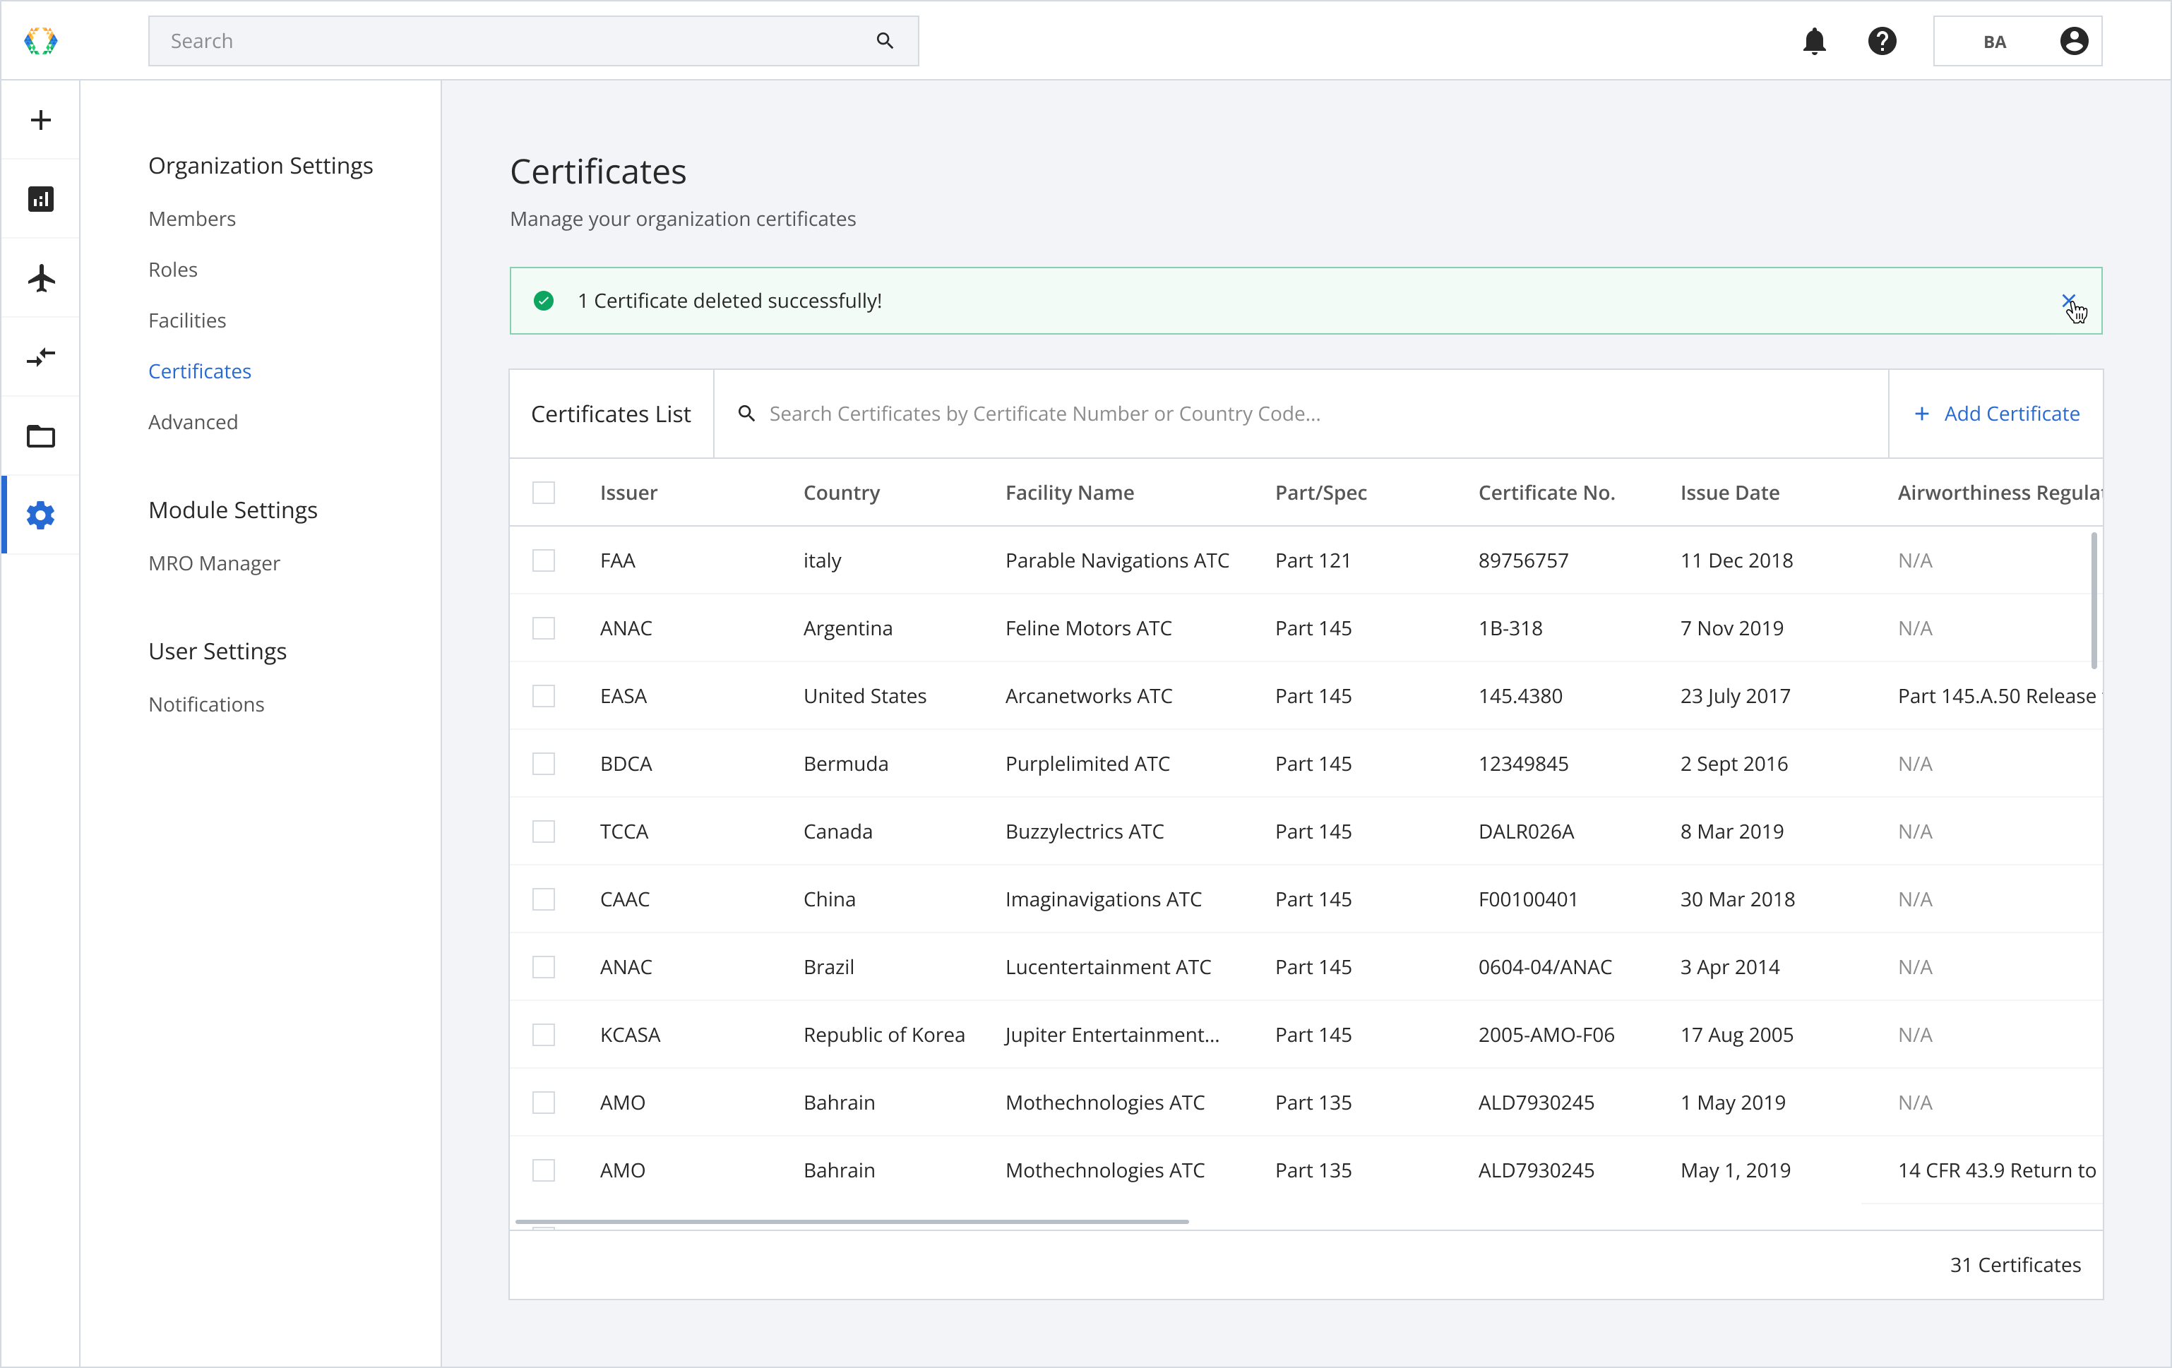Click the Certificate No. column header

1547,493
